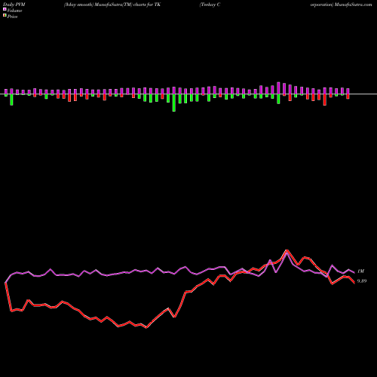Click the Volume legend color marker
Viewport: 377px width, 377px height.
[5, 9]
